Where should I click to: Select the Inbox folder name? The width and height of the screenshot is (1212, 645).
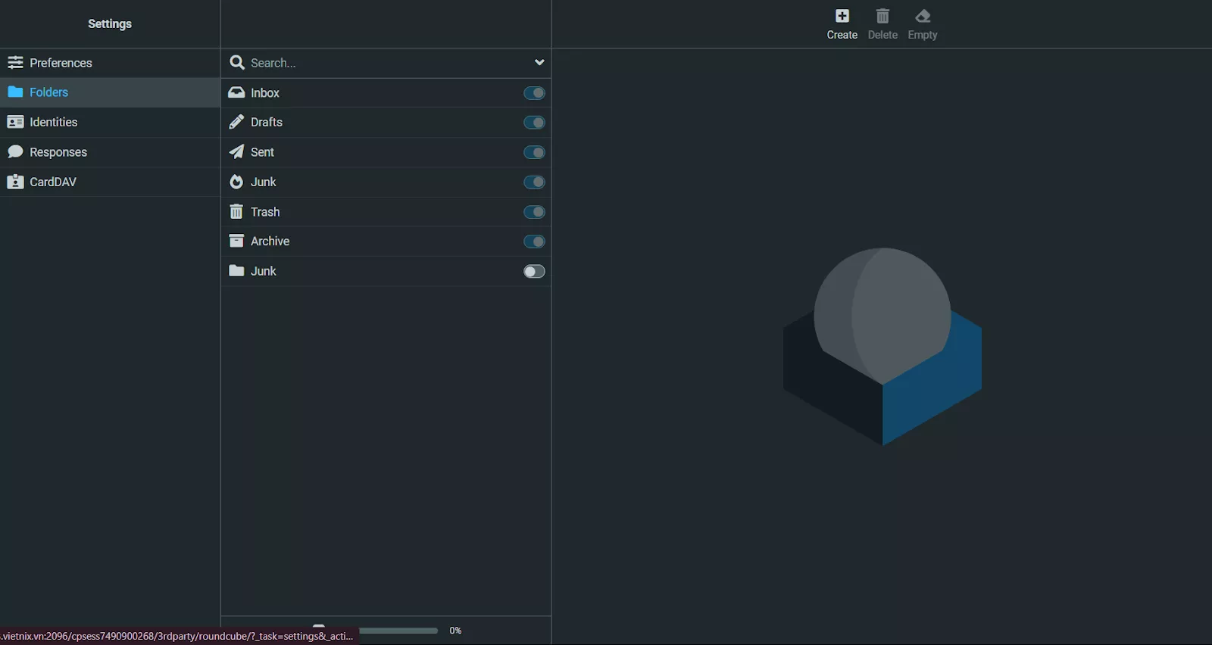pyautogui.click(x=265, y=92)
